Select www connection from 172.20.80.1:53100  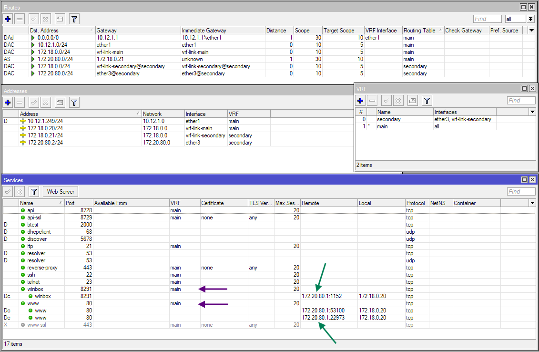(x=269, y=311)
